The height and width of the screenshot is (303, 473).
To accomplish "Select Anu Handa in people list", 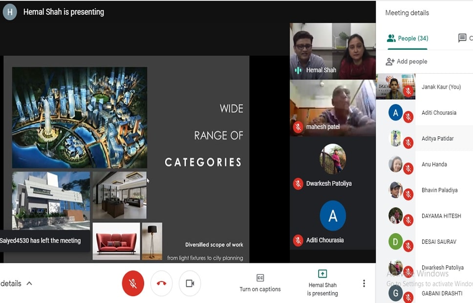I will click(x=434, y=164).
